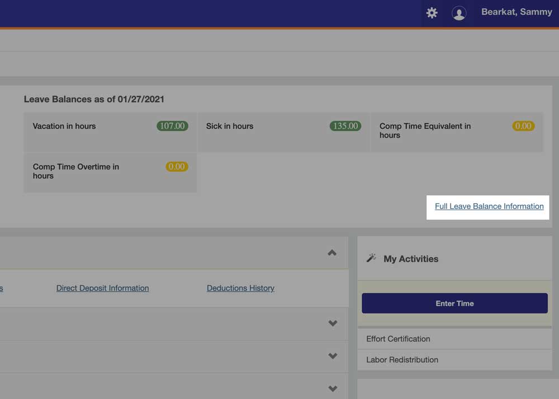The width and height of the screenshot is (559, 399).
Task: Expand the first collapsed section's down chevron
Action: tap(333, 323)
